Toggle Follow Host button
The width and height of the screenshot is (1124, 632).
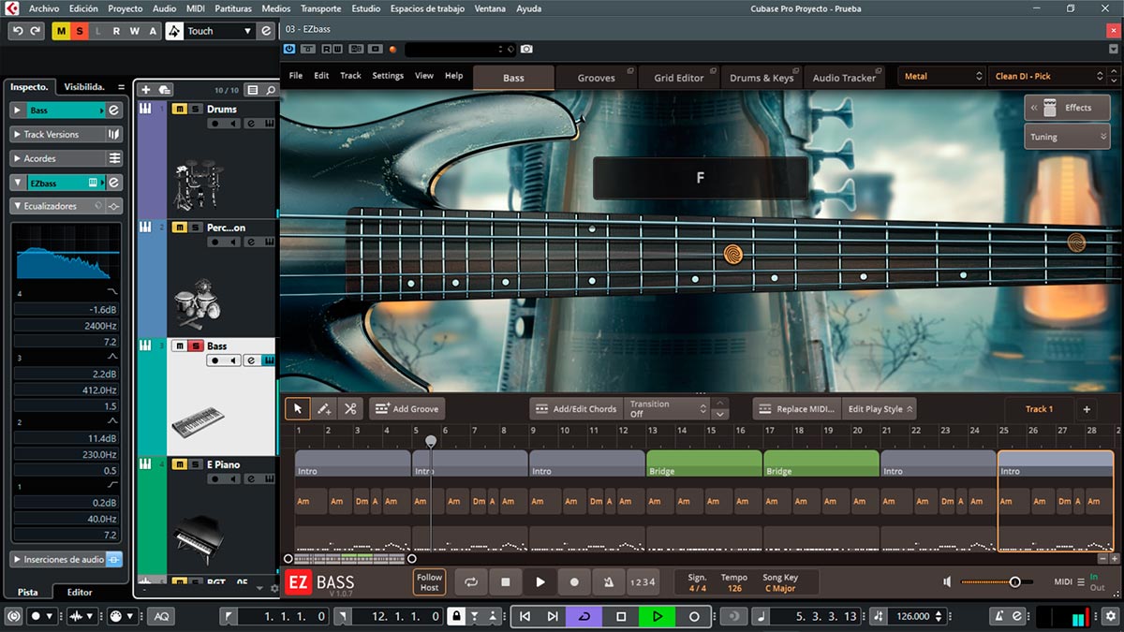pos(429,581)
